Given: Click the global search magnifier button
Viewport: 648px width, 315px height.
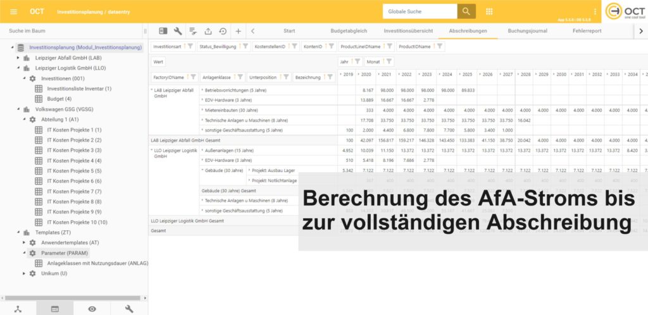Looking at the screenshot, I should (x=466, y=11).
